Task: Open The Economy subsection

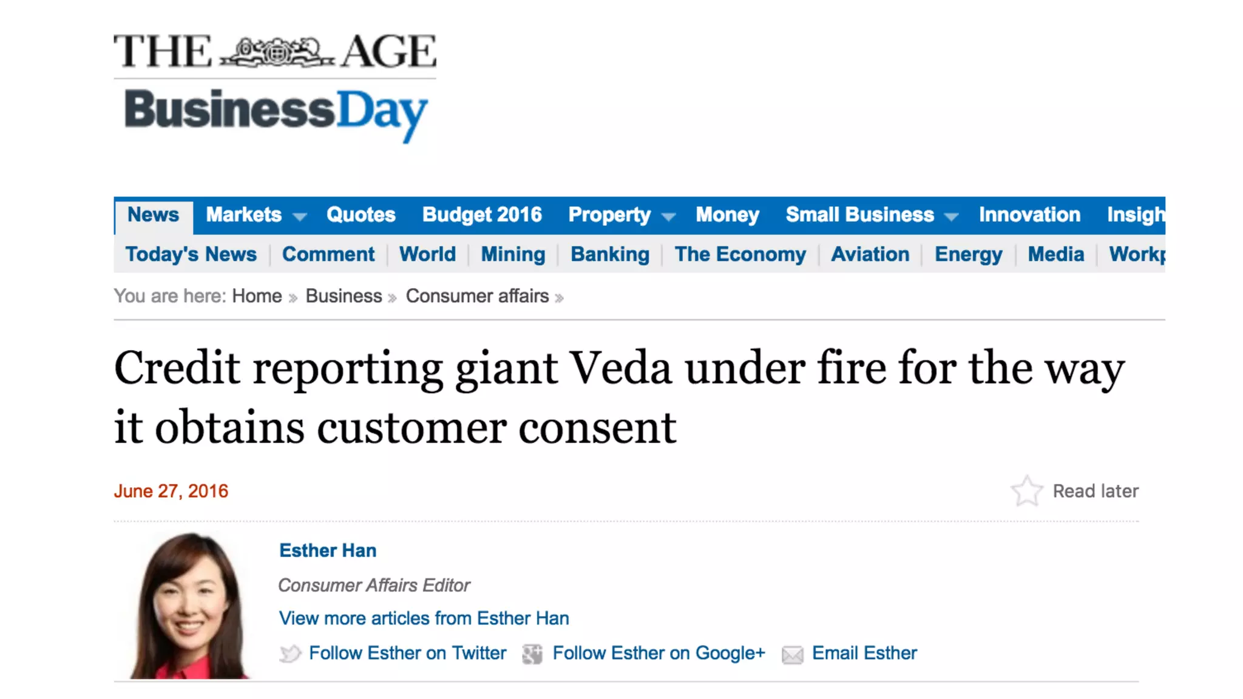Action: 740,254
